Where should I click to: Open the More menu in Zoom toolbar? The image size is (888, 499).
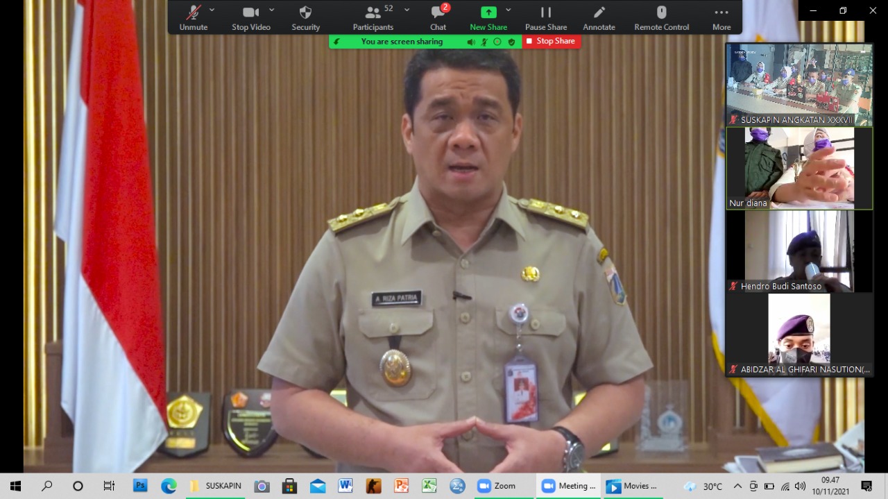721,17
